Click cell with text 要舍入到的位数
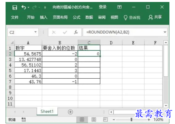Screen dimensions: 175x124 click(60, 48)
